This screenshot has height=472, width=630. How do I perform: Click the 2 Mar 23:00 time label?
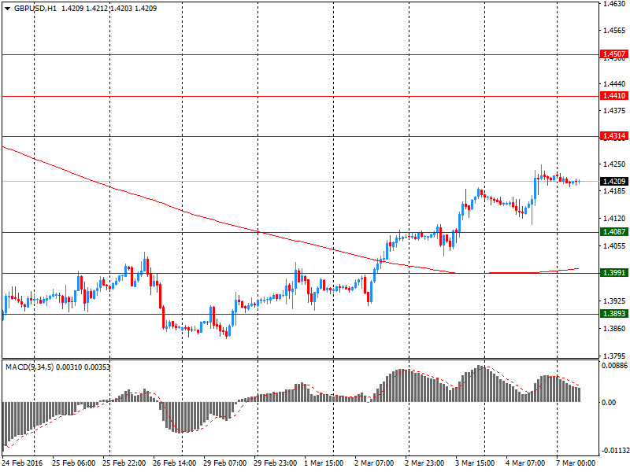pyautogui.click(x=424, y=463)
